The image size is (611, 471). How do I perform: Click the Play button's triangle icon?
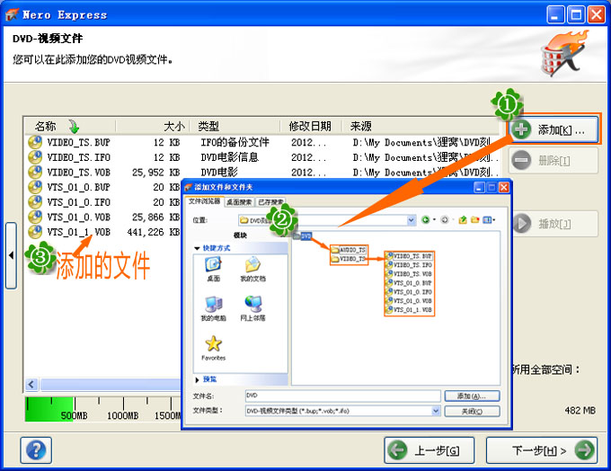tap(522, 224)
